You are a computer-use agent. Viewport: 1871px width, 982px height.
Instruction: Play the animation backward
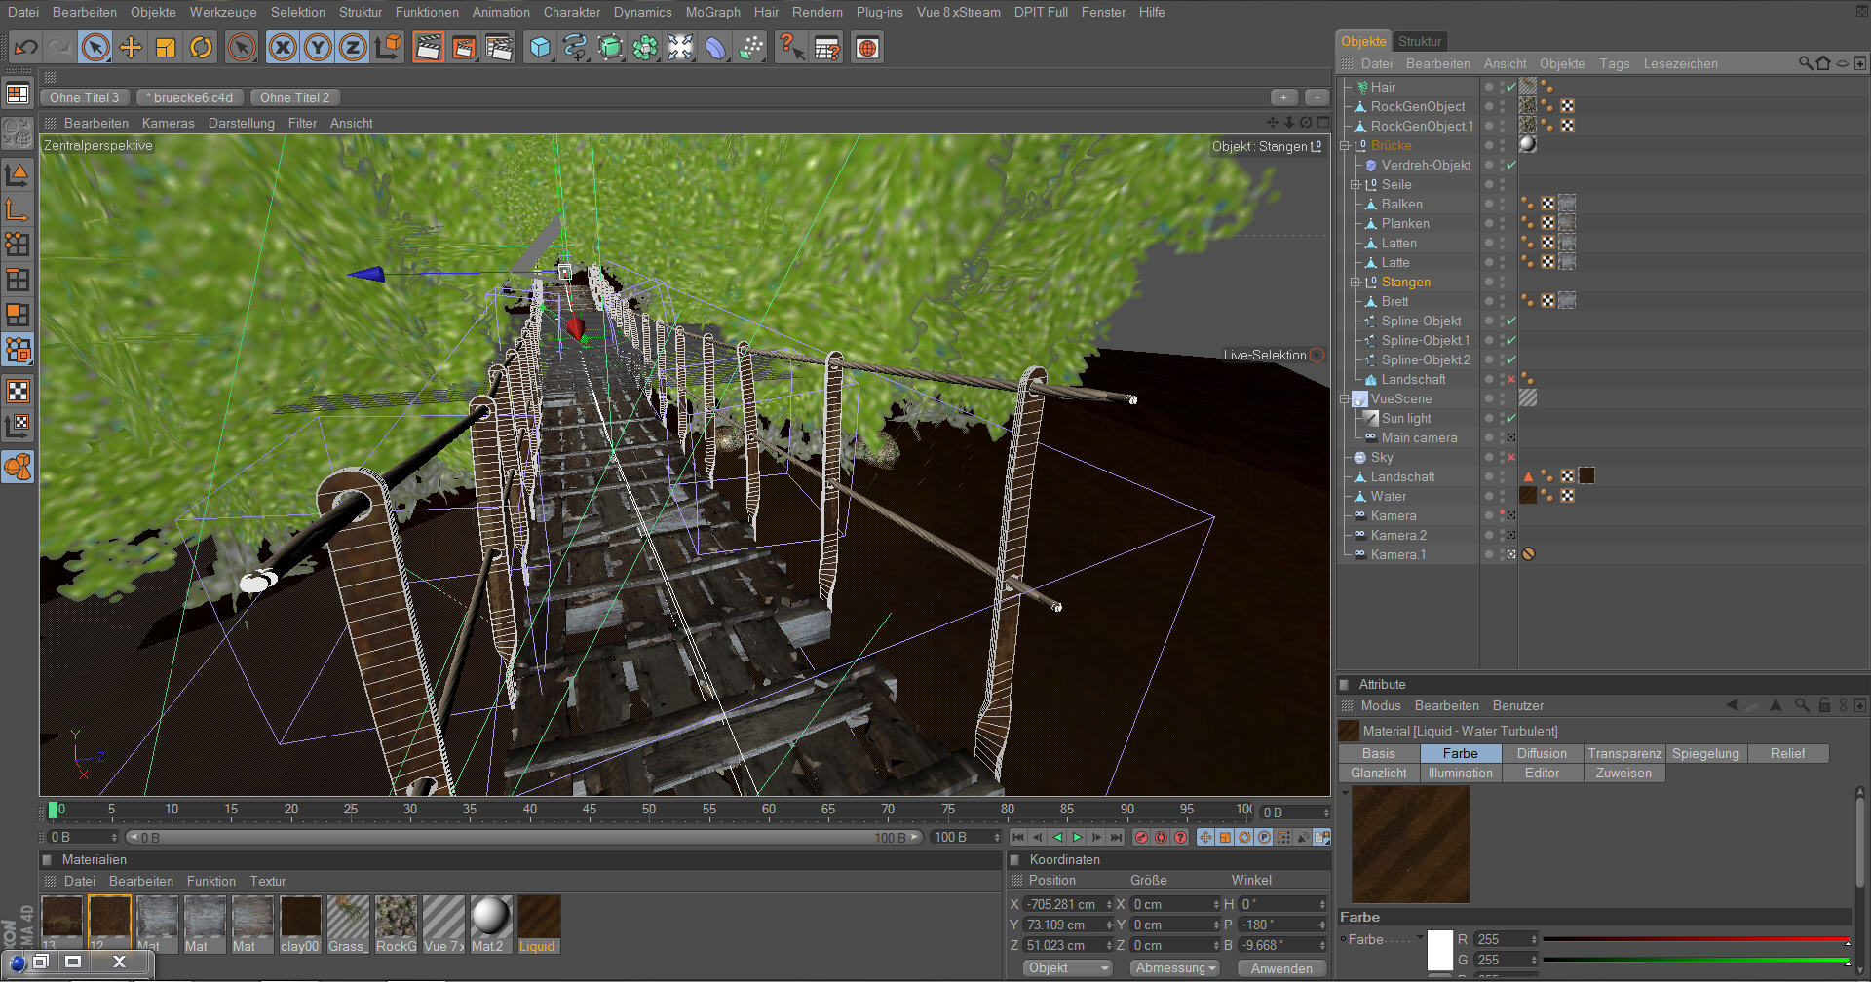[x=1057, y=837]
